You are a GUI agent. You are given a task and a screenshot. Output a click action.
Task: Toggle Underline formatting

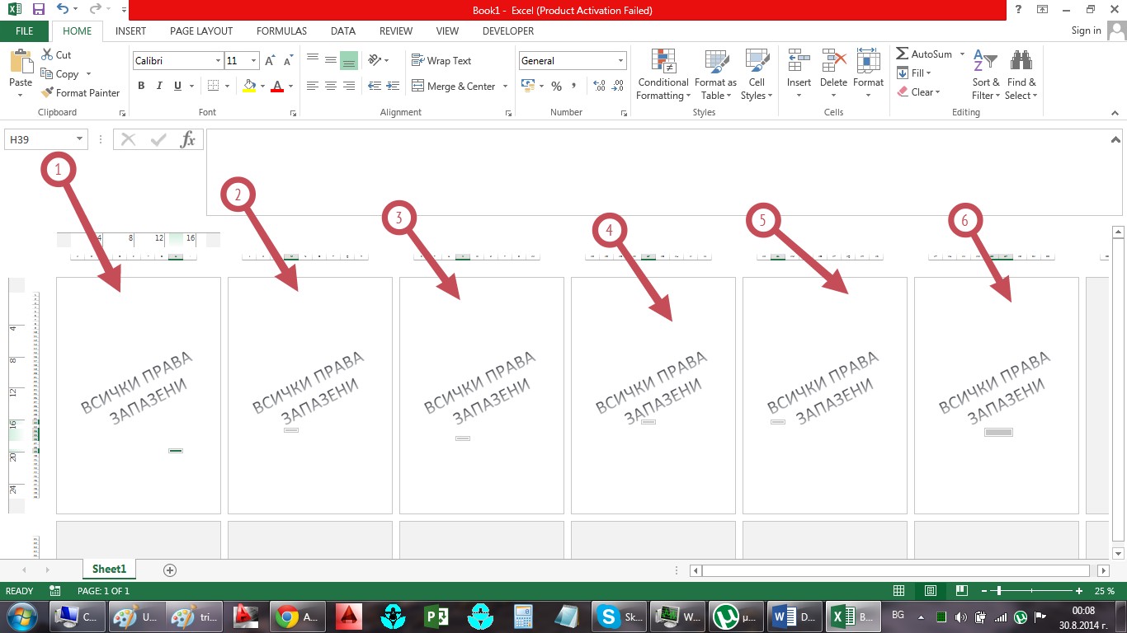pos(178,86)
